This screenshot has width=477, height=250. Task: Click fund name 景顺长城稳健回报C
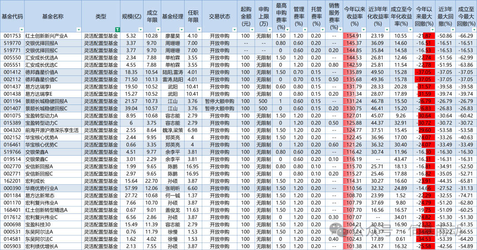(46, 108)
